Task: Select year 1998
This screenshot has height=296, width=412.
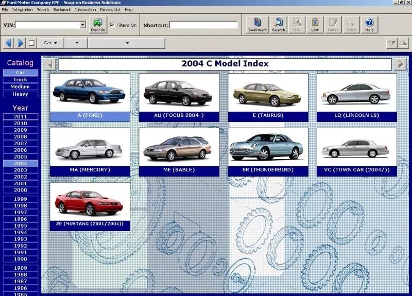Action: [21, 205]
